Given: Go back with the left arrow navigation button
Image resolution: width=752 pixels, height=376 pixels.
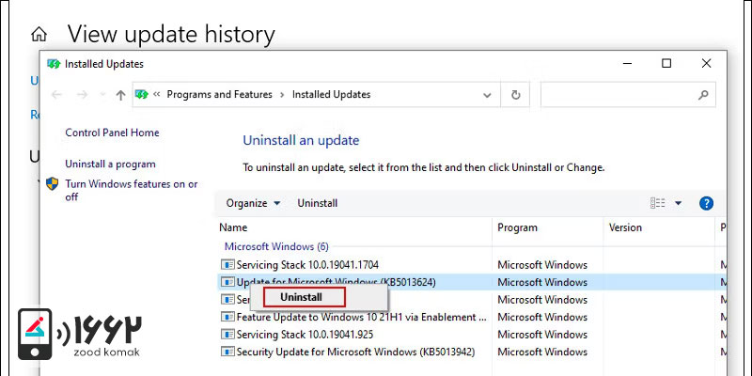Looking at the screenshot, I should [56, 95].
